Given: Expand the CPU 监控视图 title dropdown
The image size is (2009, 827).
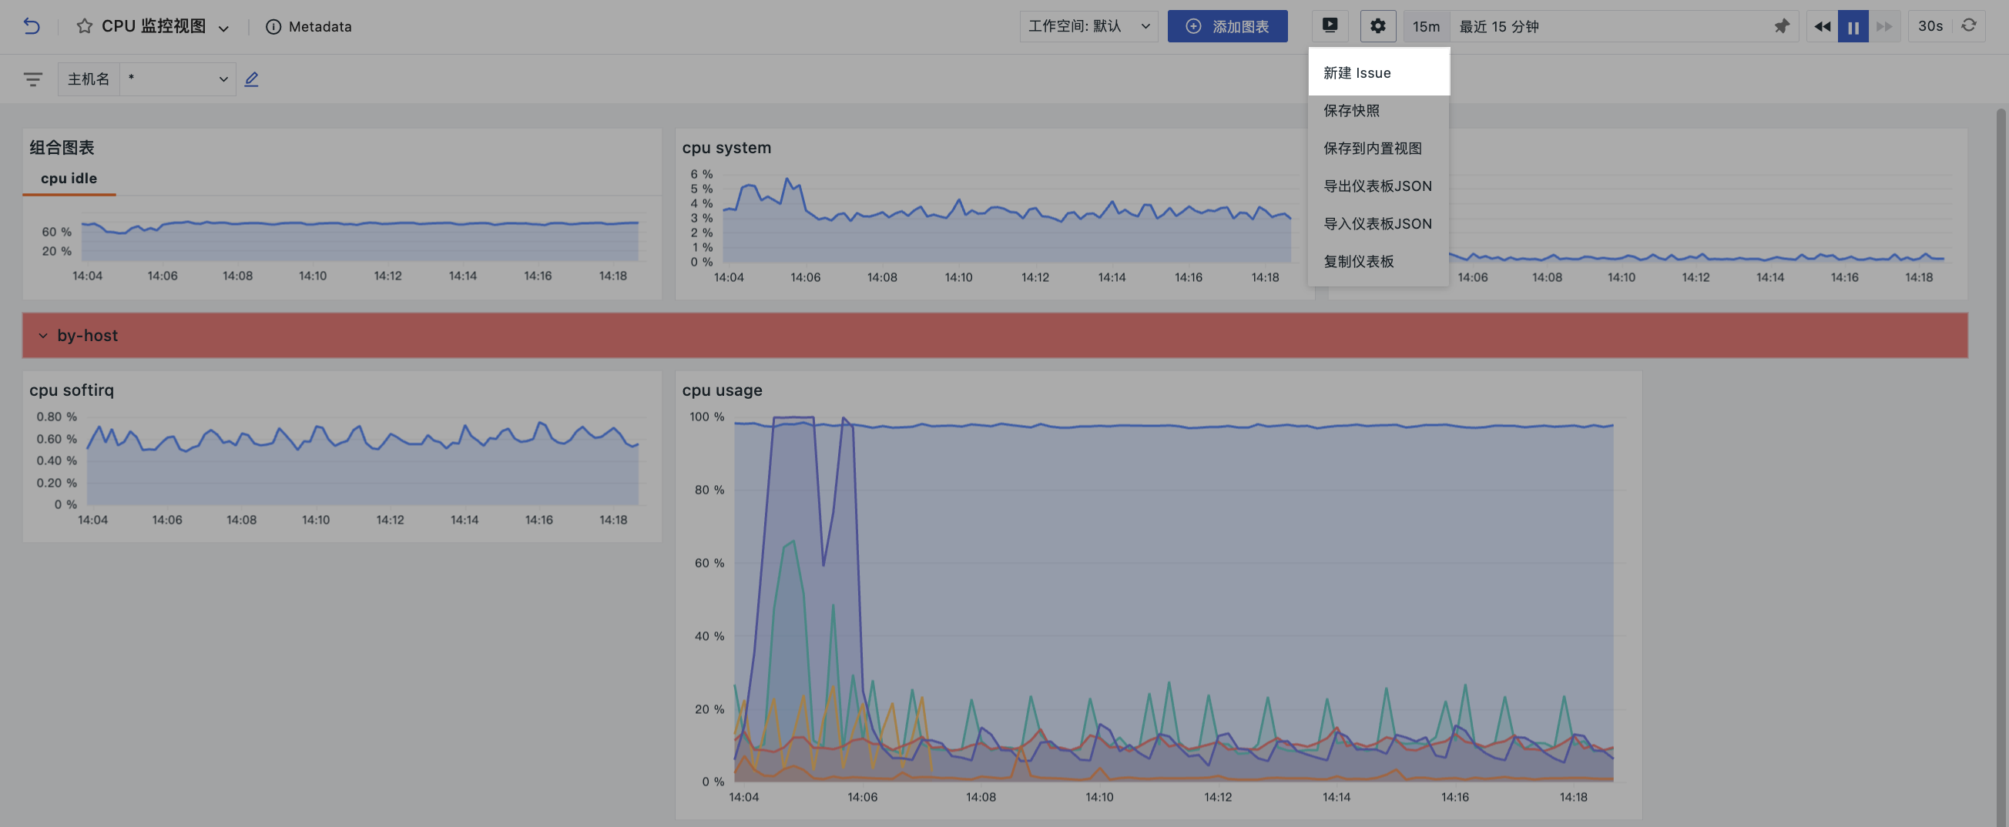Looking at the screenshot, I should 224,28.
